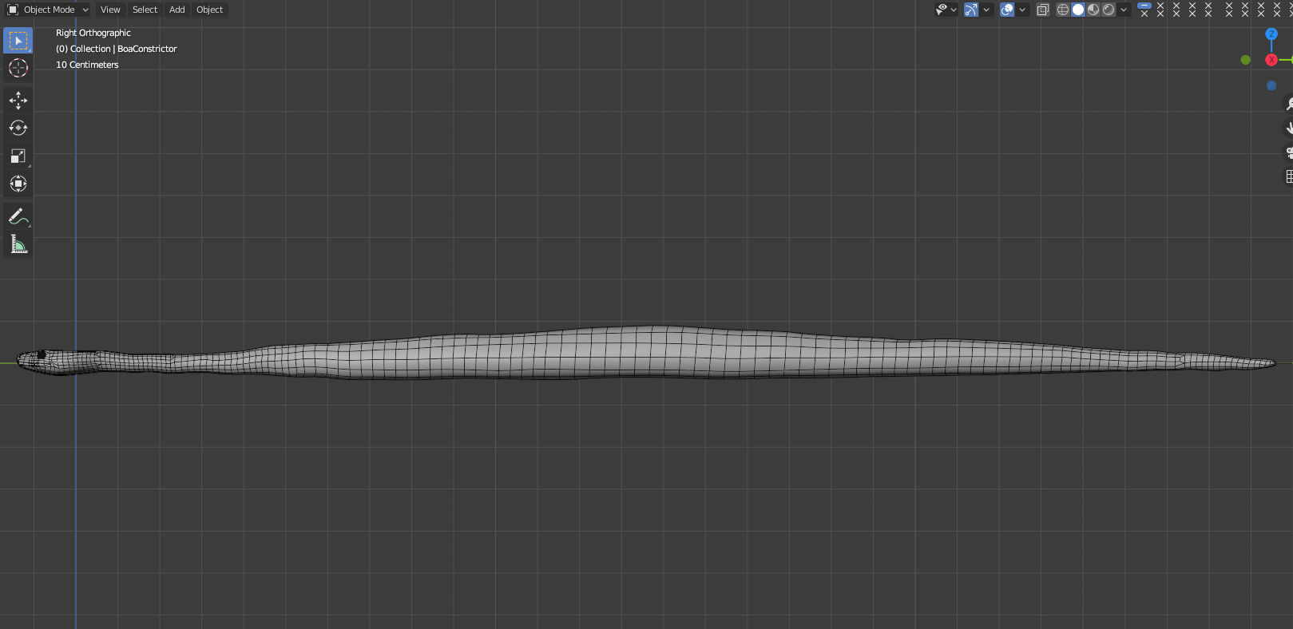Toggle perspective/orthographic grid button
The width and height of the screenshot is (1293, 629).
[x=1288, y=176]
